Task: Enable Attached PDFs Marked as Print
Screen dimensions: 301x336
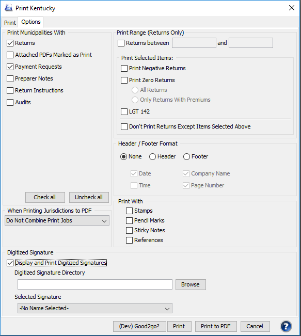Action: coord(10,55)
